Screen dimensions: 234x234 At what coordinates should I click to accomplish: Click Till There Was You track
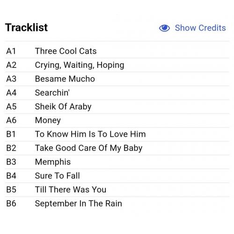[x=71, y=190]
